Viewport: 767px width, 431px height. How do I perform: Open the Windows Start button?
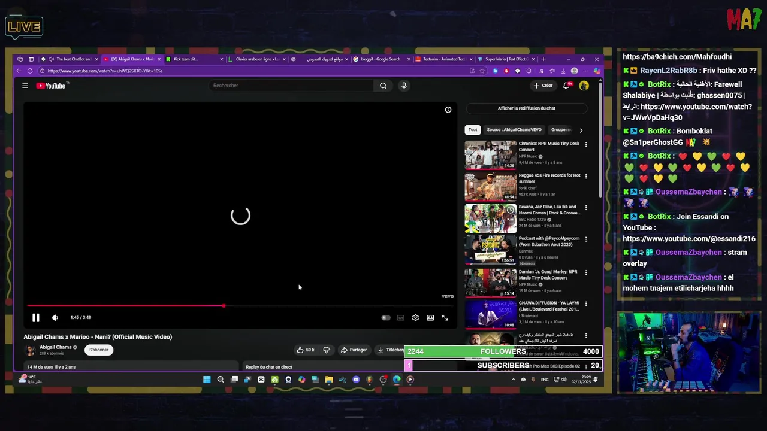tap(207, 380)
